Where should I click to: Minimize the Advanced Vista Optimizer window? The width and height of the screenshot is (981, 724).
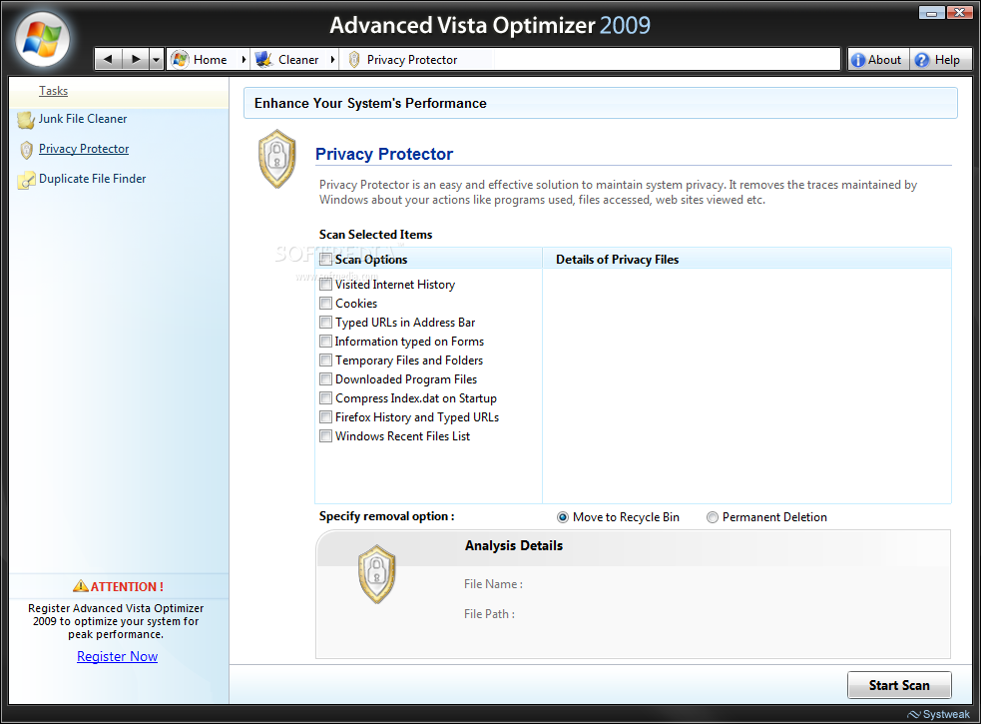tap(931, 13)
